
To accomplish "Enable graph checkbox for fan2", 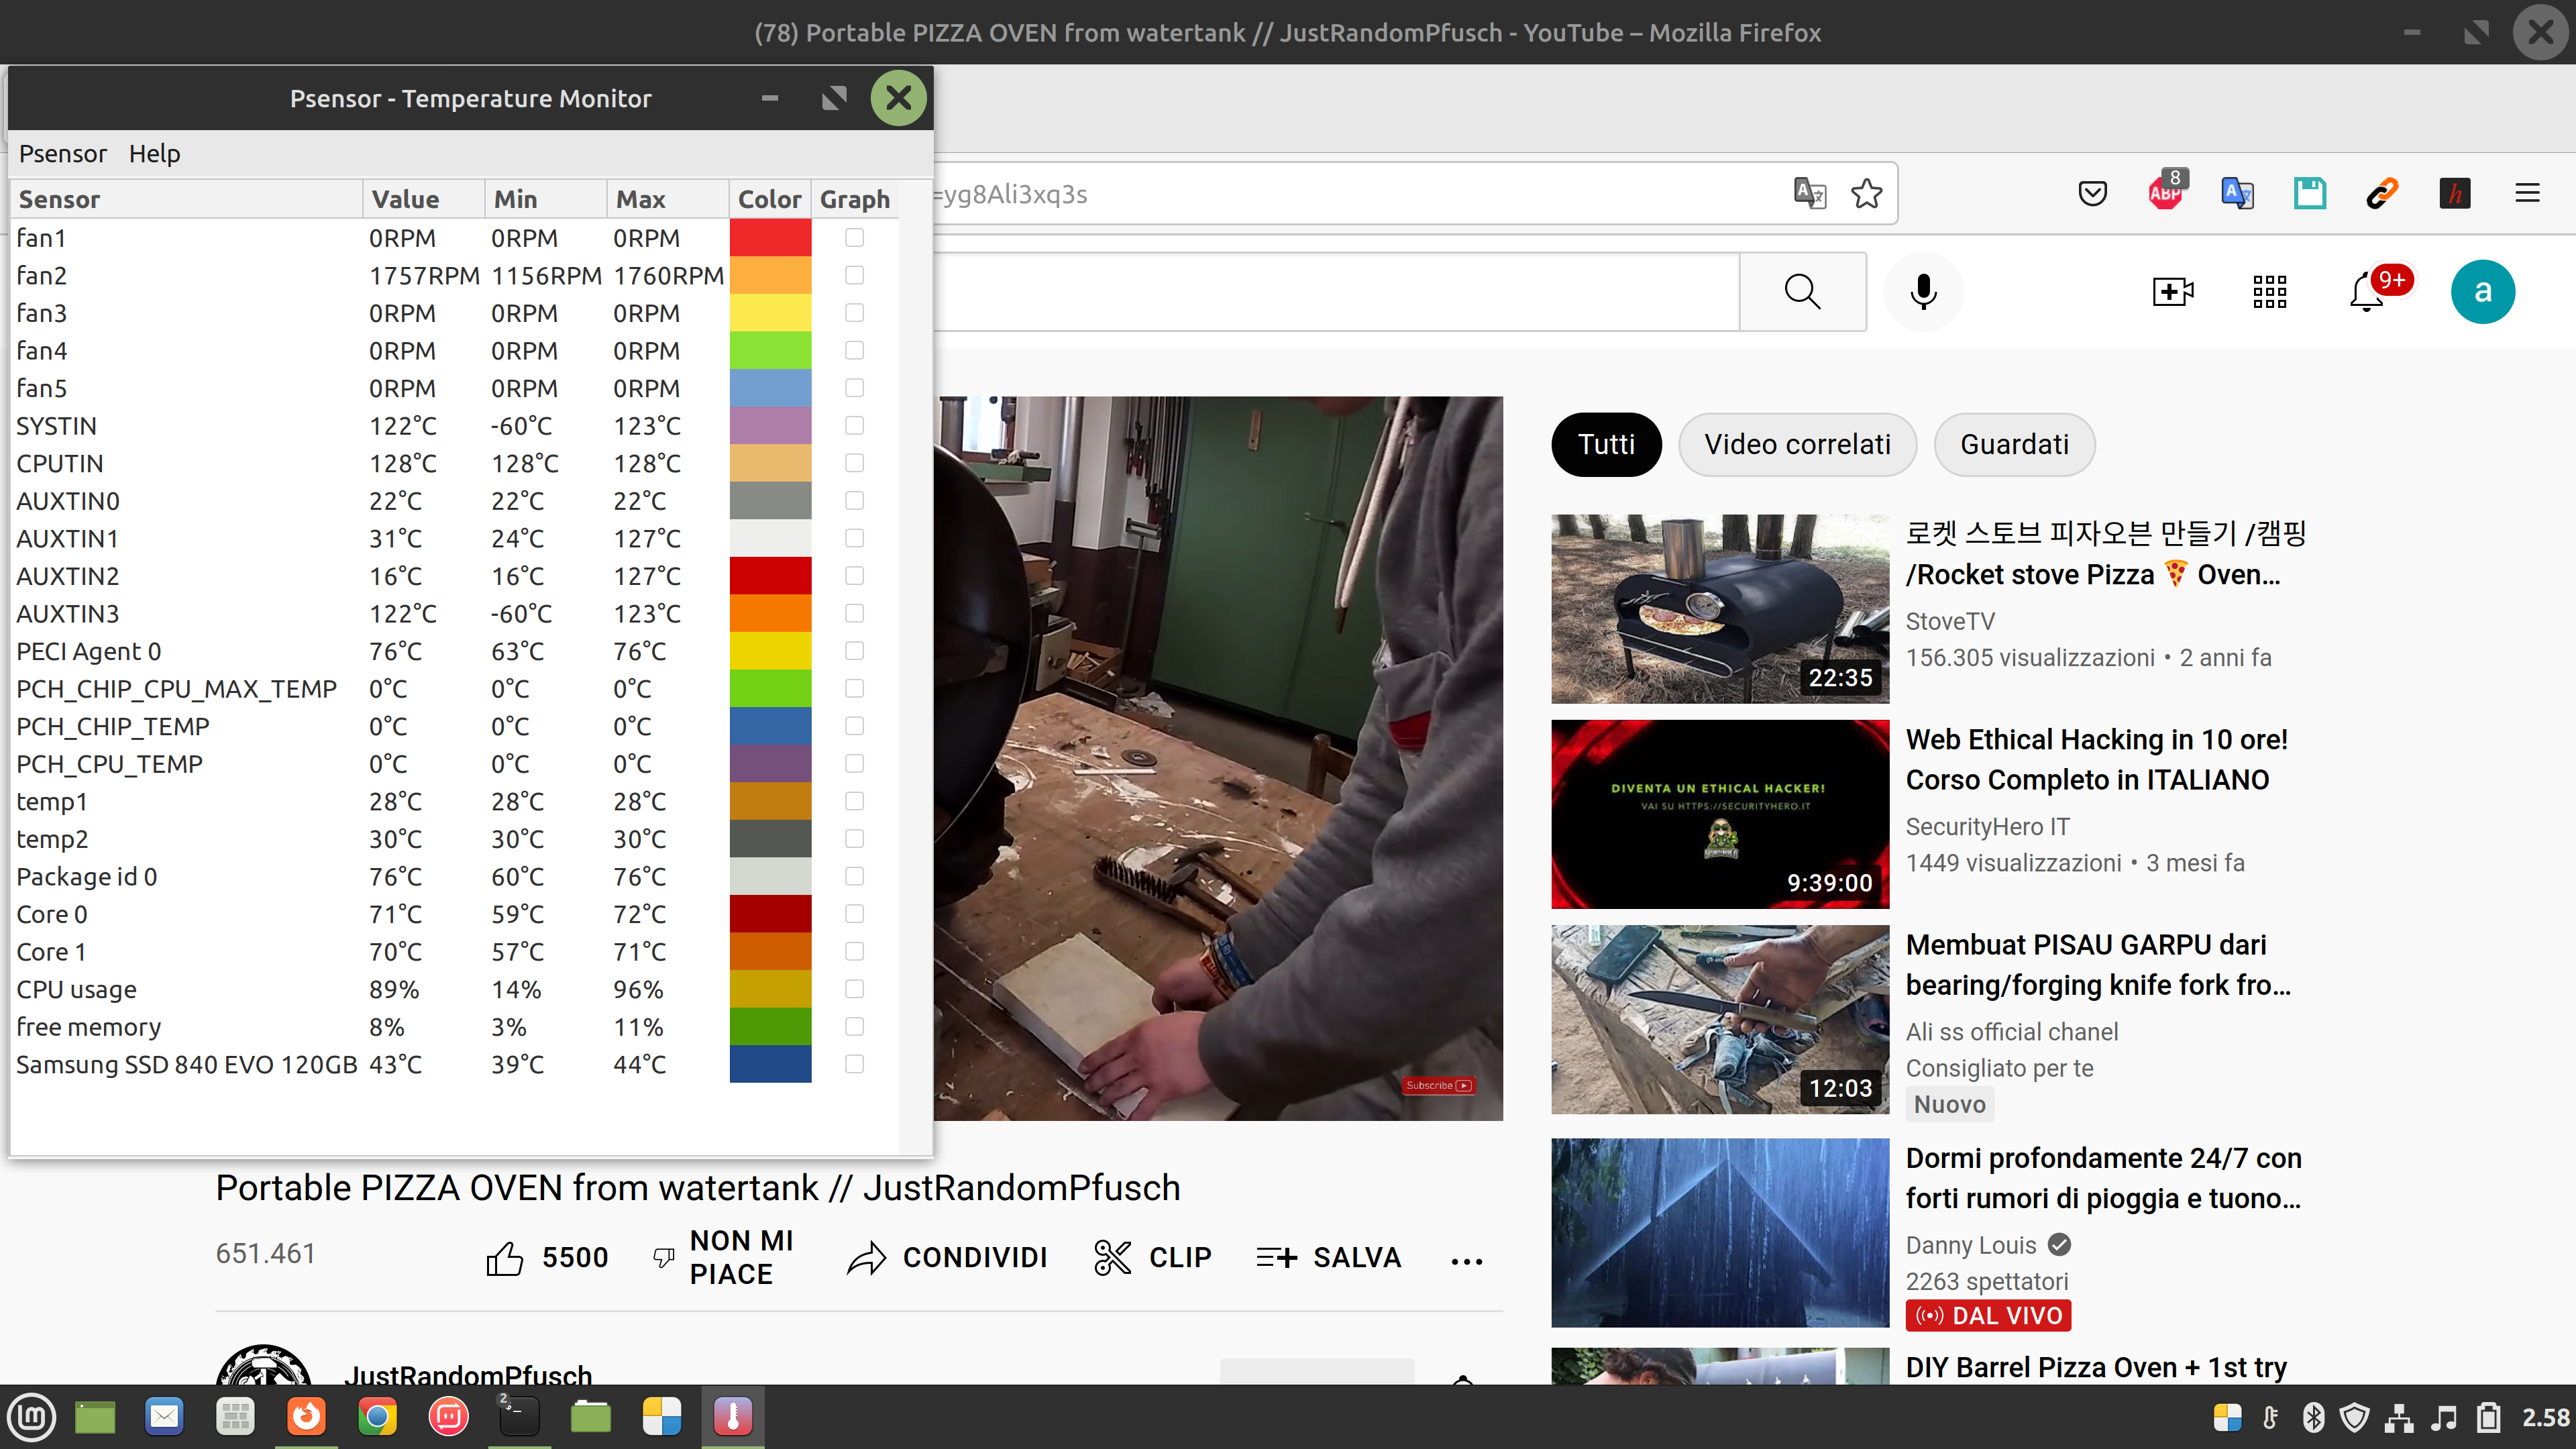I will (x=854, y=275).
